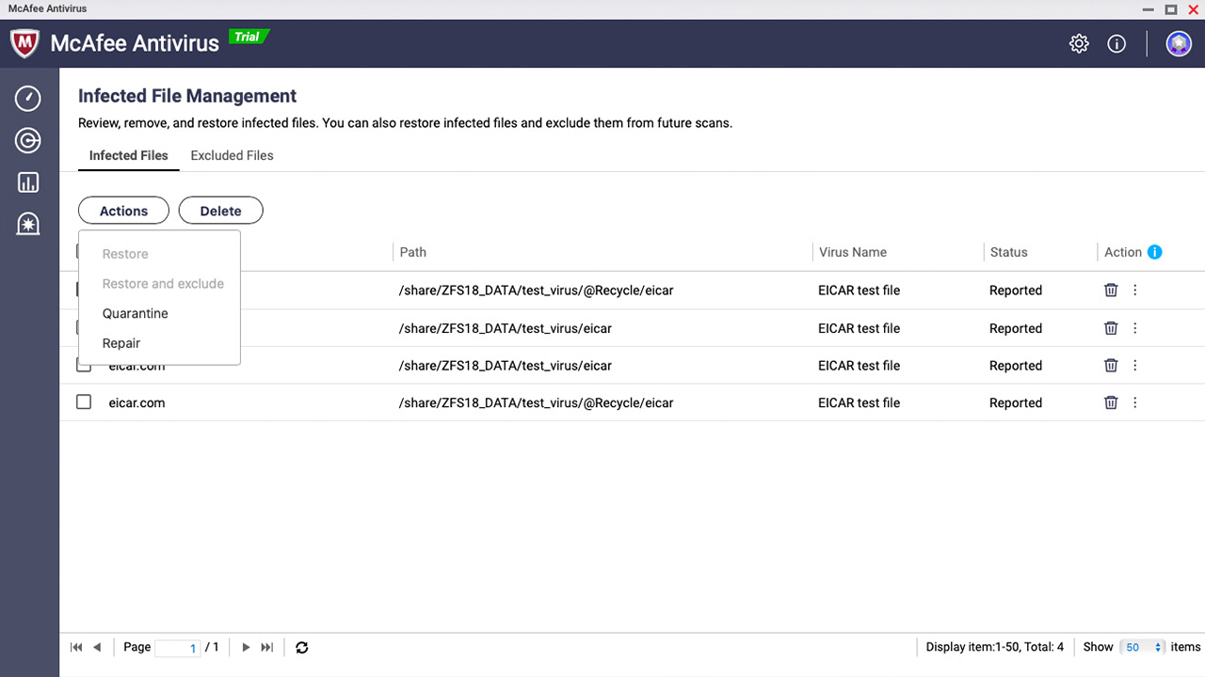Select the Infected Files tab

128,155
